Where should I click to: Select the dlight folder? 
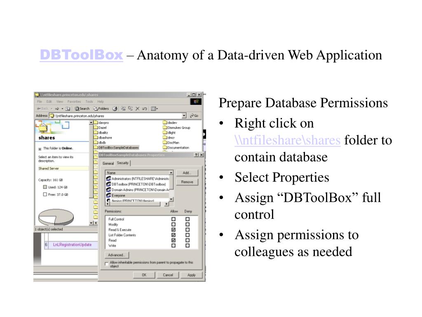[x=169, y=132]
